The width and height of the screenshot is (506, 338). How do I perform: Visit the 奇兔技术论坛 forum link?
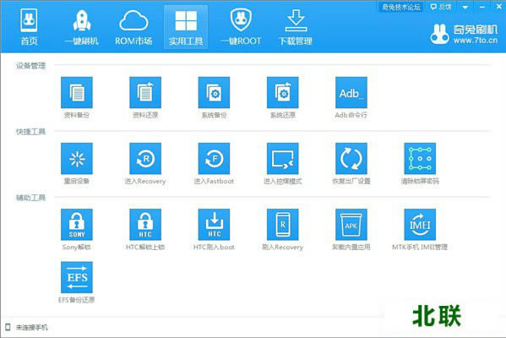point(401,7)
